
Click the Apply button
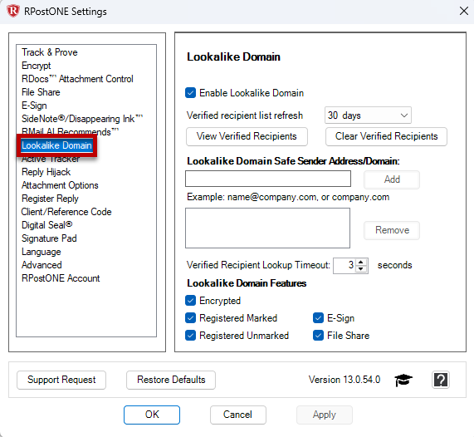pyautogui.click(x=325, y=415)
